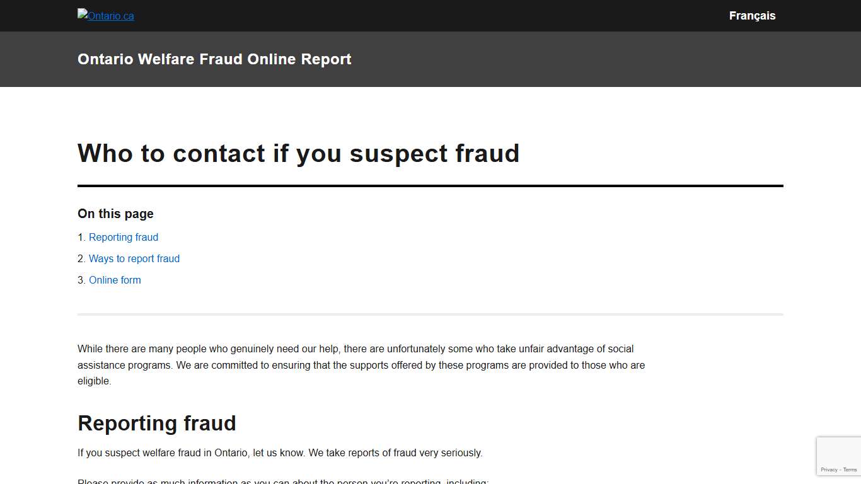Open the Ontario.ca home link text
The image size is (861, 484).
(111, 17)
